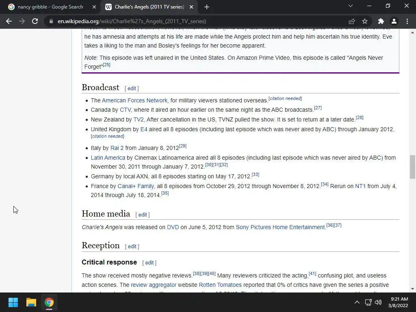Image resolution: width=416 pixels, height=312 pixels.
Task: Open citation reference 25
Action: pyautogui.click(x=106, y=65)
